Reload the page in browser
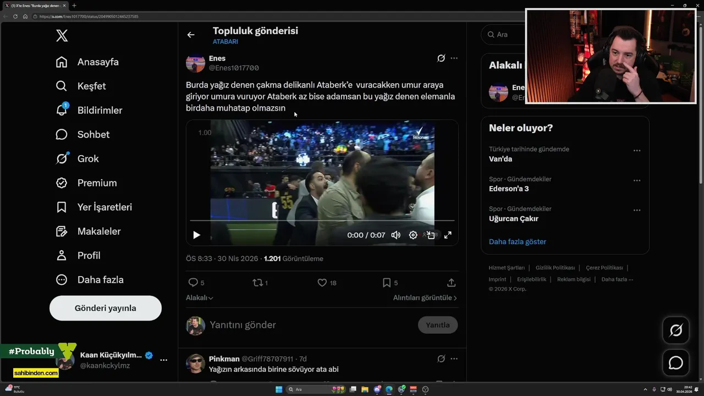This screenshot has width=704, height=396. [15, 16]
